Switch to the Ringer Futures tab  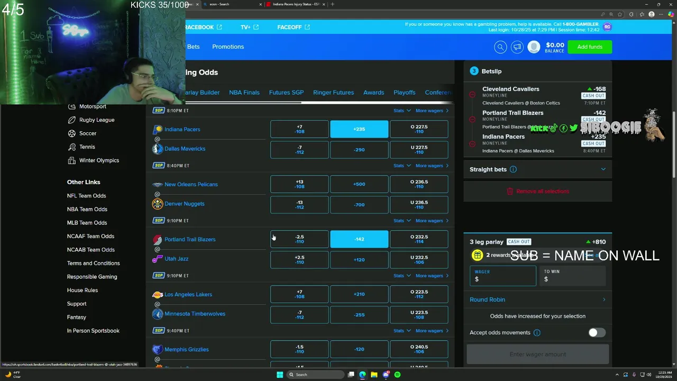[333, 93]
